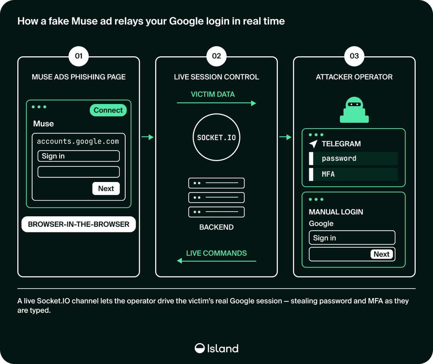433x364 pixels.
Task: Click the SOCKET.IO circle
Action: (x=216, y=138)
